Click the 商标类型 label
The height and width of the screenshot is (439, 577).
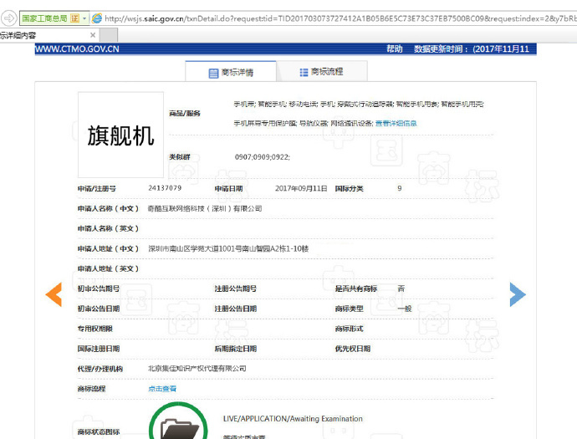pyautogui.click(x=350, y=309)
